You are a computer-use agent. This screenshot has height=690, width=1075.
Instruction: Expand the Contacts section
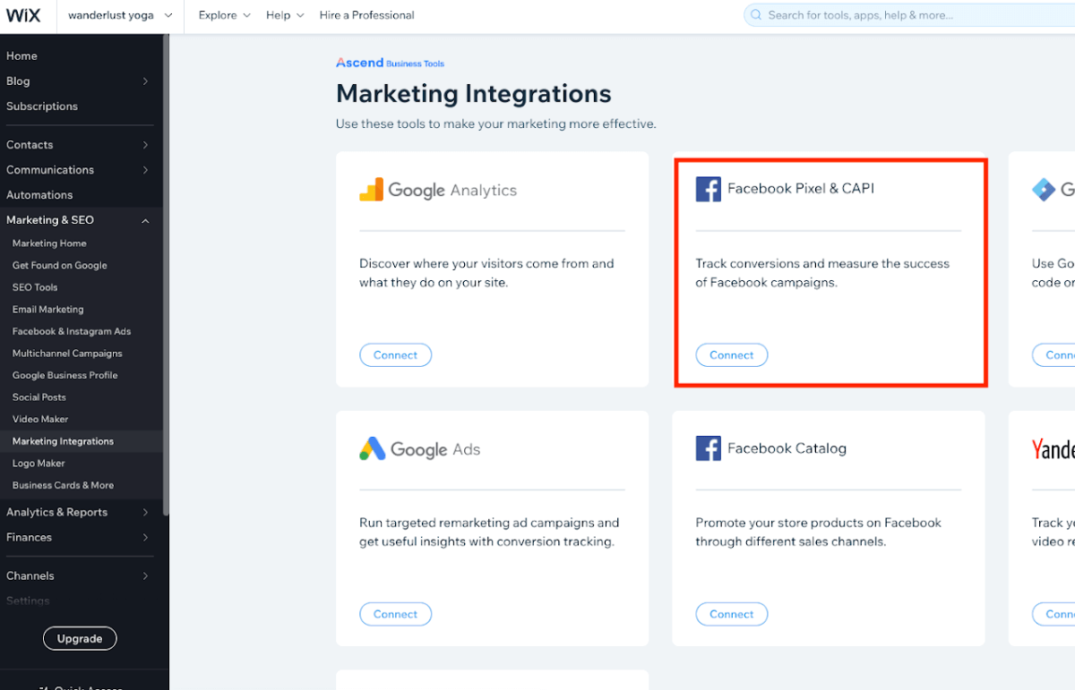click(80, 144)
